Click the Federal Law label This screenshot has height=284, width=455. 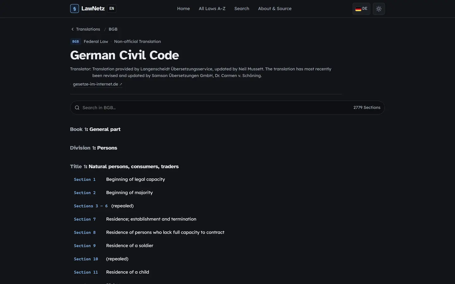pyautogui.click(x=96, y=42)
